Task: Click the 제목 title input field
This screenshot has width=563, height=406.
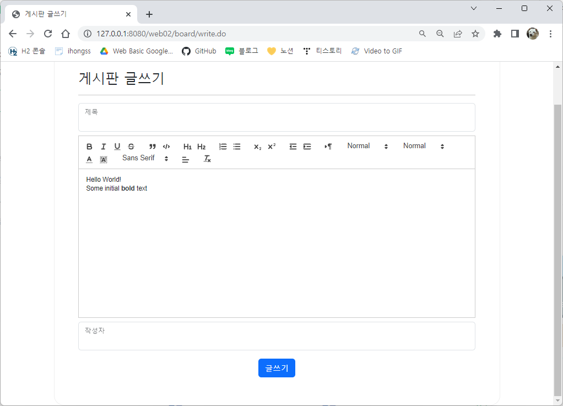Action: 277,117
